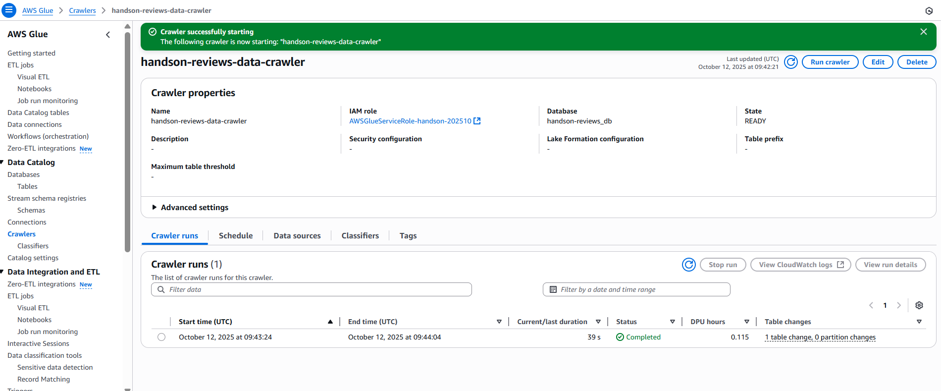
Task: Open Classifiers under Crawlers in sidebar
Action: tap(33, 246)
